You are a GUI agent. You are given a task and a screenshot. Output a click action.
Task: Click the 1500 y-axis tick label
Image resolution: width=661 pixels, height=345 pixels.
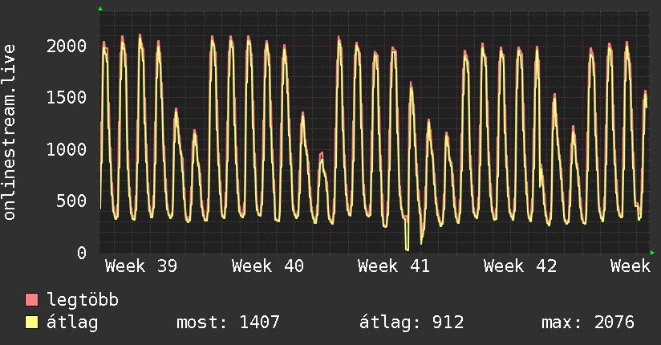[x=67, y=97]
